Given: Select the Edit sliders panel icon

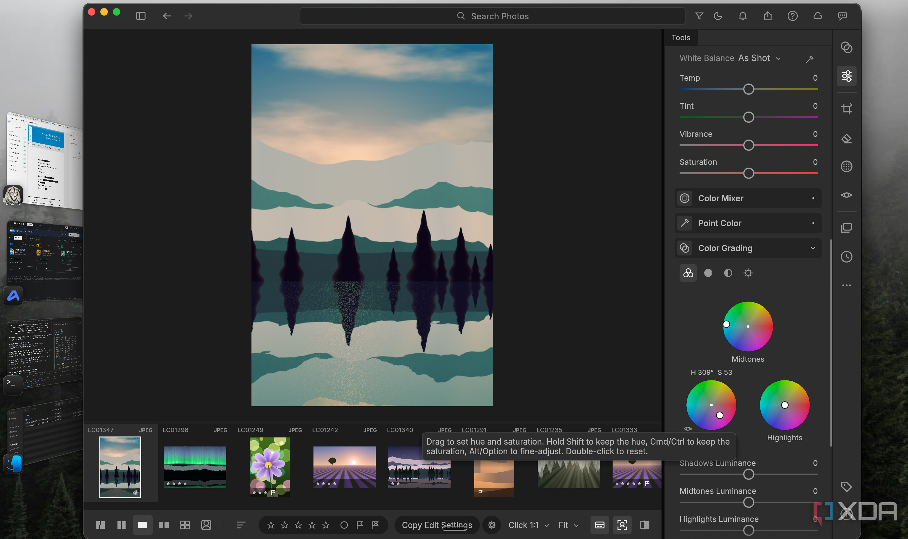Looking at the screenshot, I should coord(846,76).
